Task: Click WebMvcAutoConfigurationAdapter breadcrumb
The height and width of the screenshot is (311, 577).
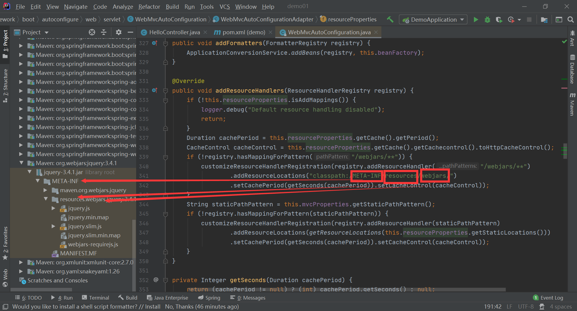Action: (263, 20)
